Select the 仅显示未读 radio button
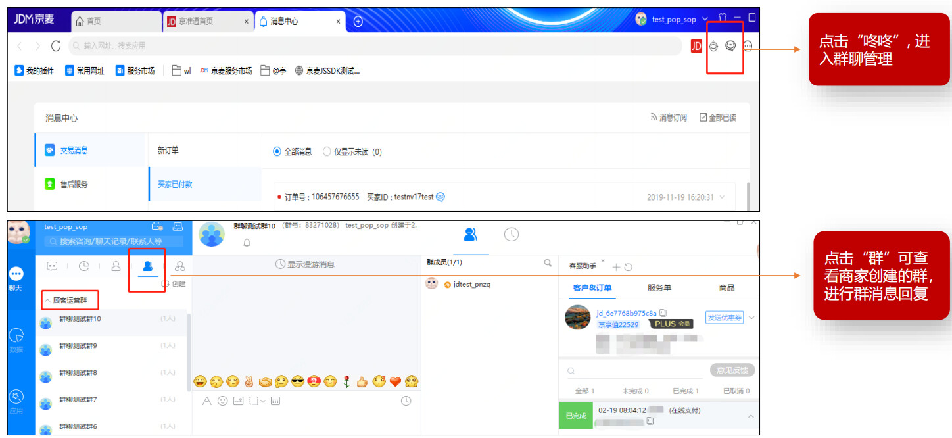 coord(327,151)
